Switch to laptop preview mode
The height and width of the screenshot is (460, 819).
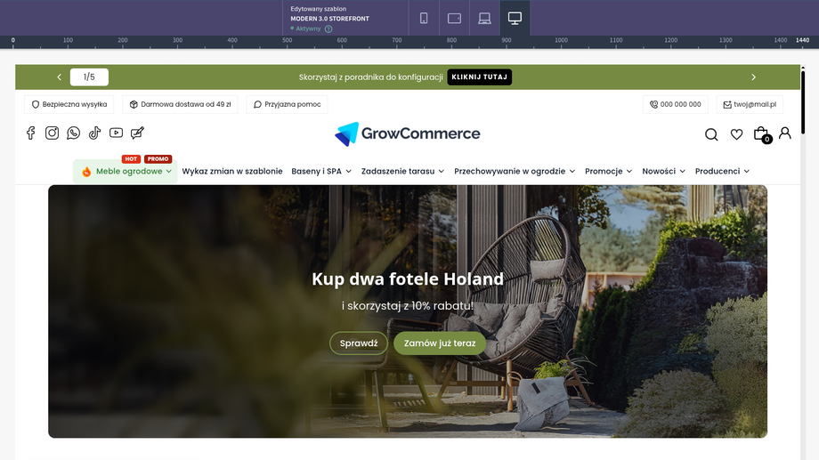484,19
